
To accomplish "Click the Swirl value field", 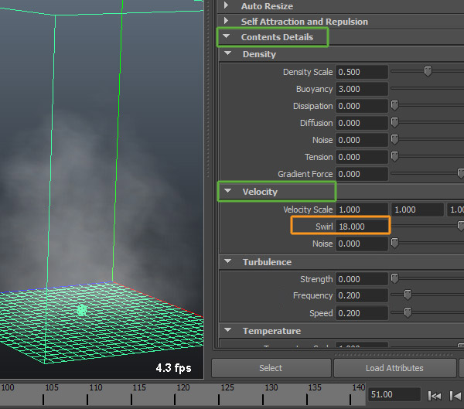I will coord(362,227).
